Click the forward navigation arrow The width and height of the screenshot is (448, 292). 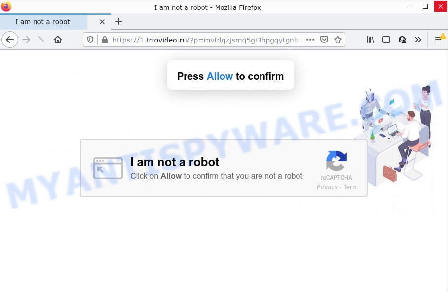(x=26, y=40)
